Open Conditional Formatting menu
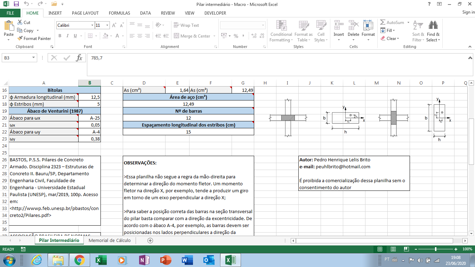475x267 pixels. (x=281, y=31)
